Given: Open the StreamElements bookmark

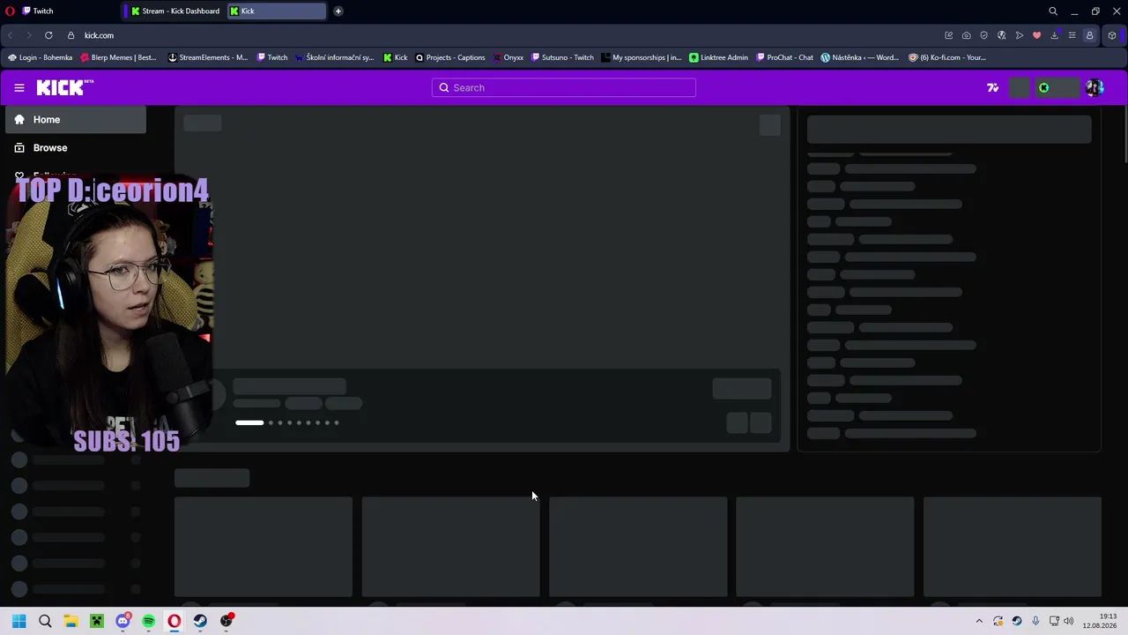Looking at the screenshot, I should 208,57.
